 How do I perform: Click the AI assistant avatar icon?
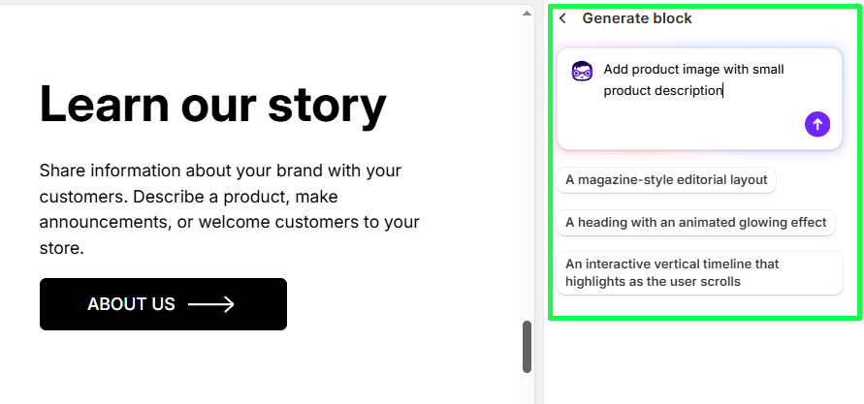pyautogui.click(x=582, y=71)
